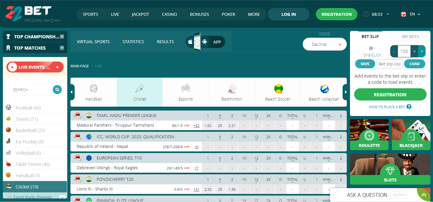This screenshot has height=202, width=433.
Task: Toggle the One-Click bet switch
Action: point(372,48)
